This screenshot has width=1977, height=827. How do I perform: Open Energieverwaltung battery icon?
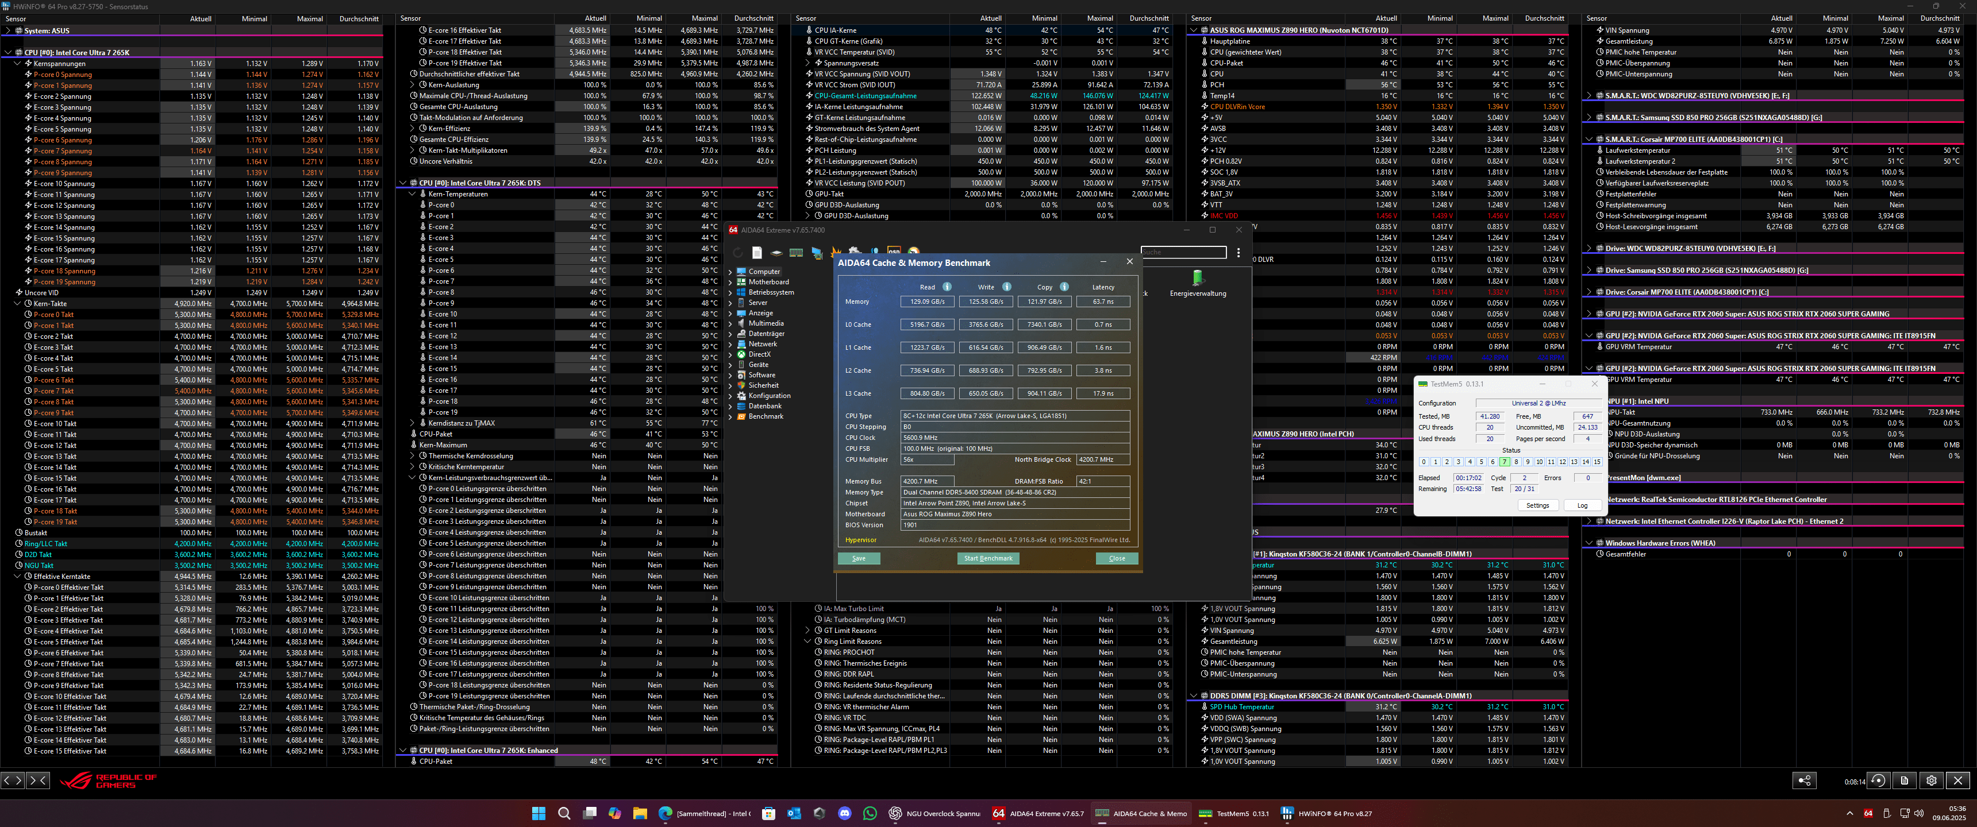(1197, 278)
